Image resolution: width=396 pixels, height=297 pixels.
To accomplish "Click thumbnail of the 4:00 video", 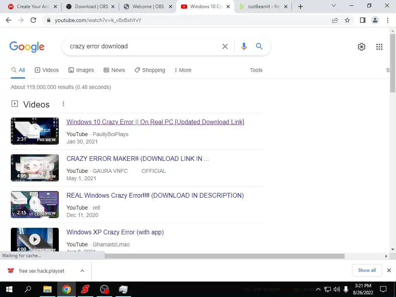I will [x=34, y=239].
